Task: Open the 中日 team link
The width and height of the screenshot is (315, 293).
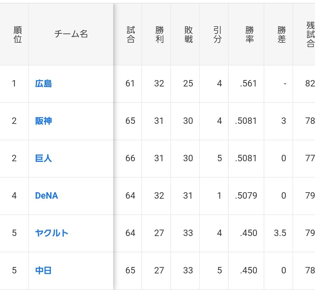Action: tap(43, 270)
